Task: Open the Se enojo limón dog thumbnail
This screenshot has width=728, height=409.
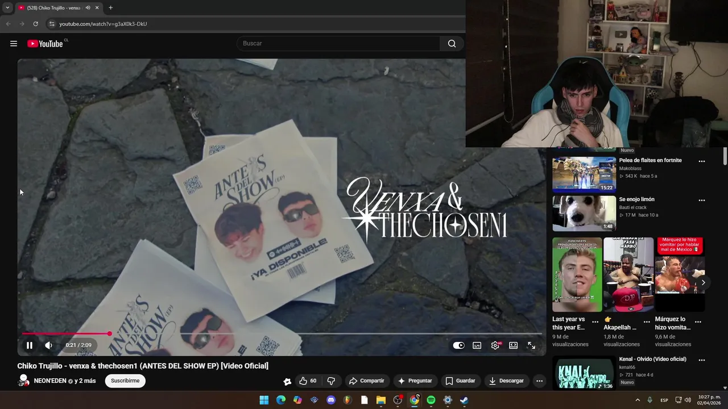Action: pos(584,214)
